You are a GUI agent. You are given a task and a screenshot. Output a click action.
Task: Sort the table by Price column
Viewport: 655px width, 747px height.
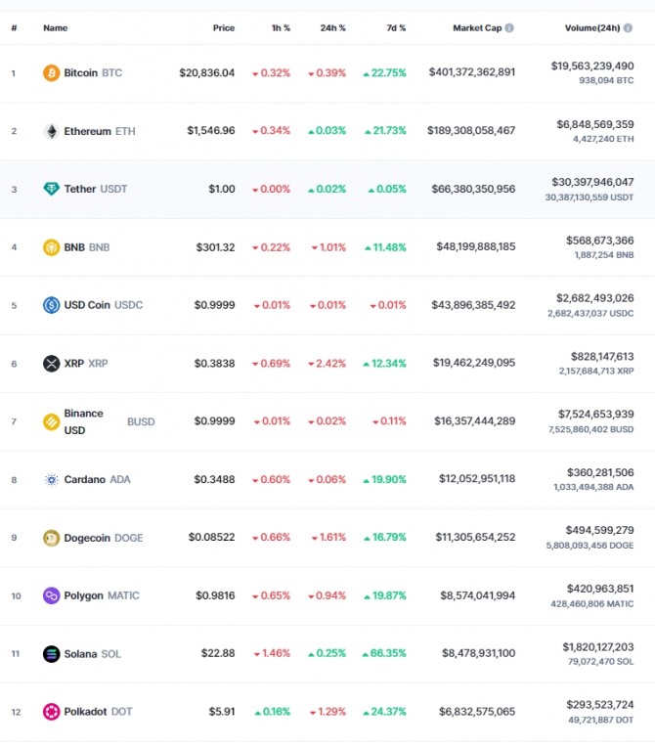pos(224,28)
